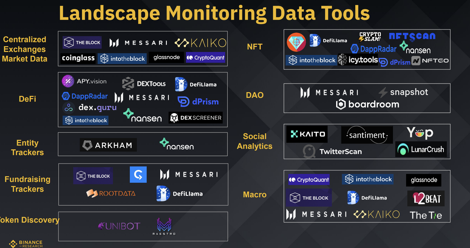This screenshot has height=248, width=470.
Task: Click the Landscape Monitoring Data Tools title
Action: [214, 13]
